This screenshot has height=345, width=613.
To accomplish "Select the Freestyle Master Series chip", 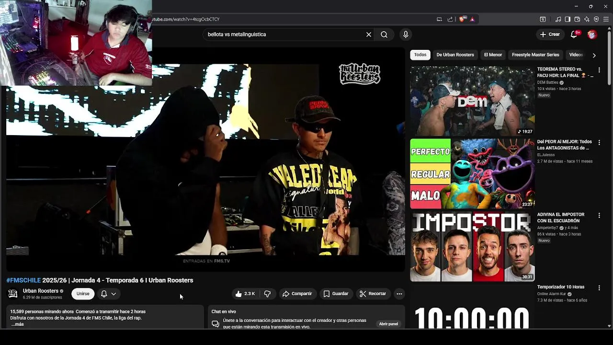I will (535, 55).
